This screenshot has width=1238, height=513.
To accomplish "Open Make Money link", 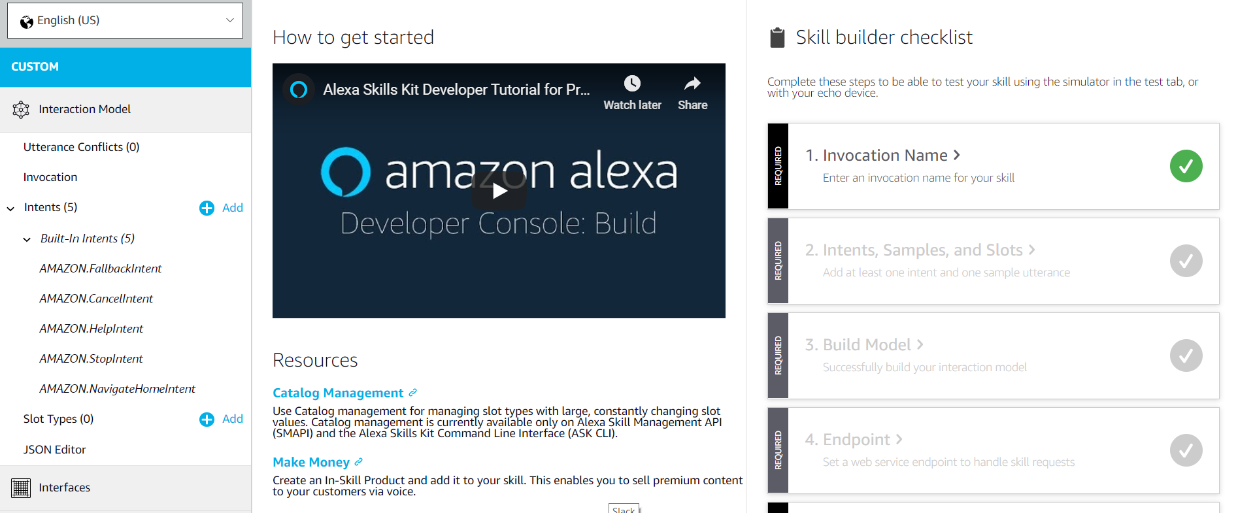I will coord(311,462).
